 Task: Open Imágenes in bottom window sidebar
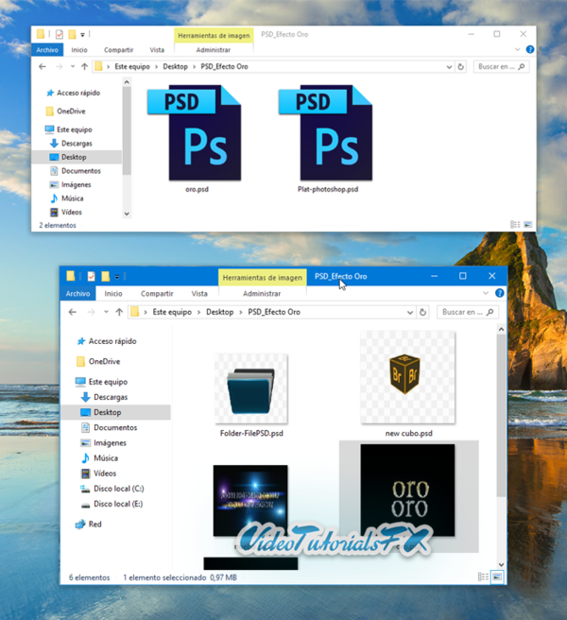coord(104,443)
